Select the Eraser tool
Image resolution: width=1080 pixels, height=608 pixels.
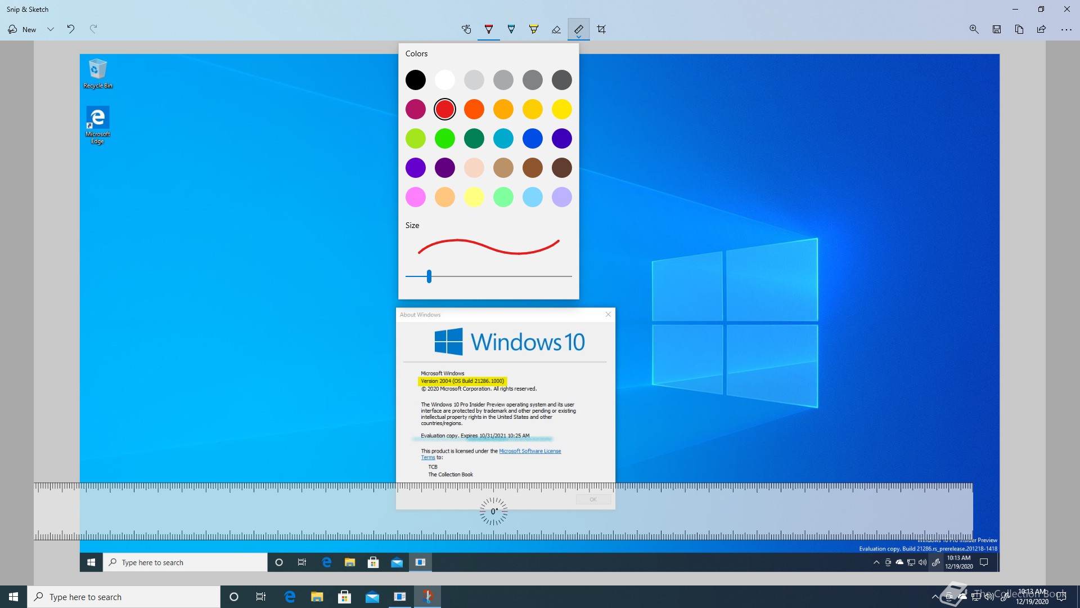556,29
